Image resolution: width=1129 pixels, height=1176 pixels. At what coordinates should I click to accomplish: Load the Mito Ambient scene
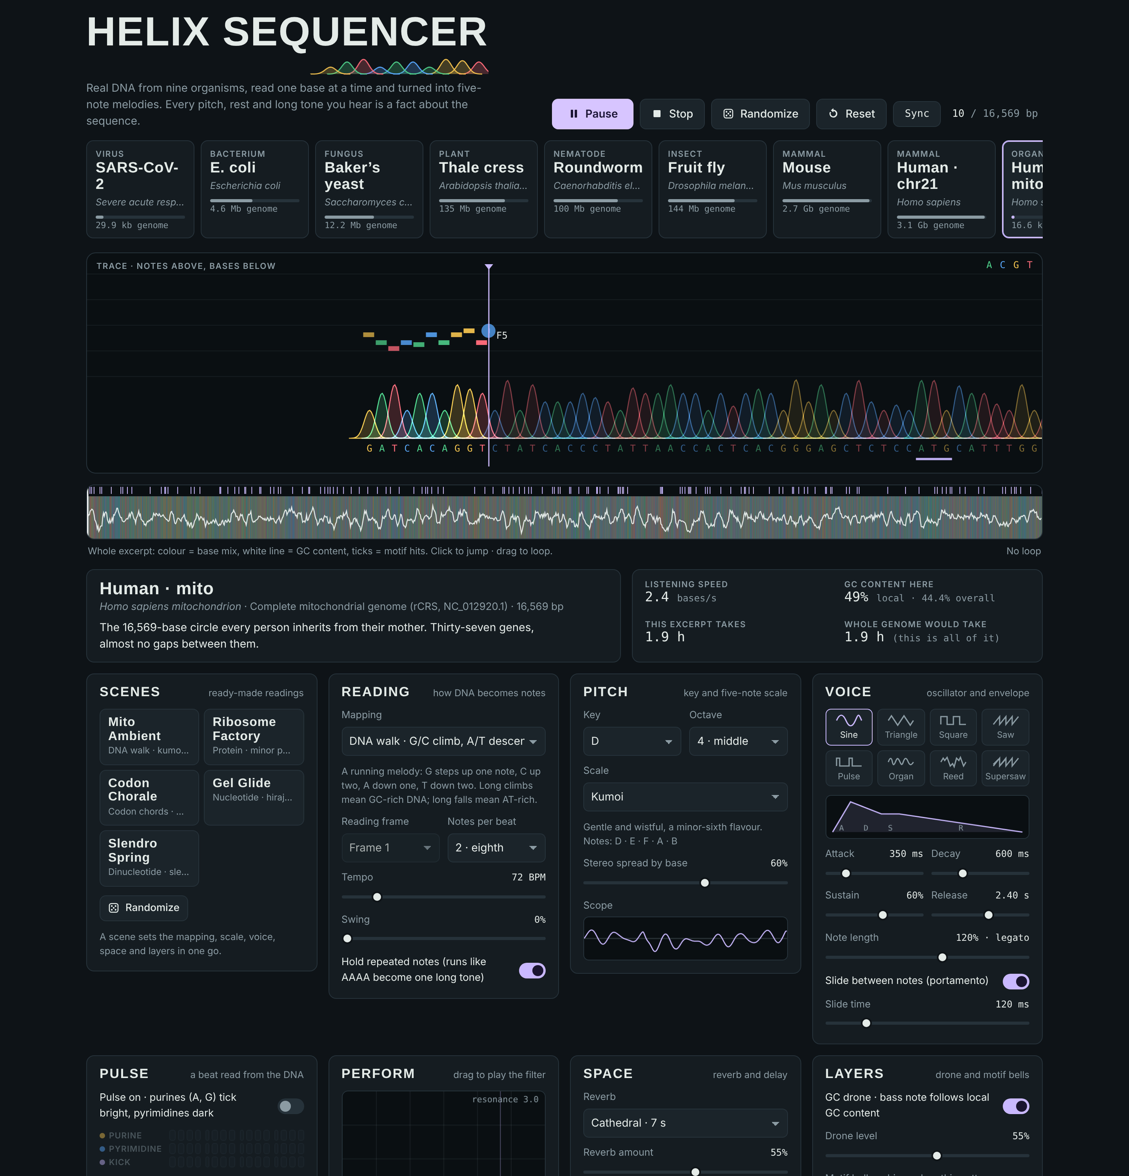149,737
